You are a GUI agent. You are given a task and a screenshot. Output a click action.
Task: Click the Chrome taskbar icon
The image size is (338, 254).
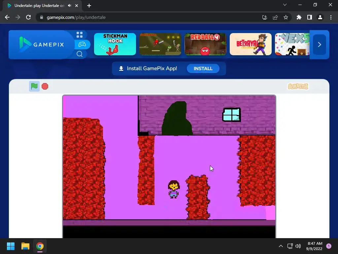pos(40,246)
